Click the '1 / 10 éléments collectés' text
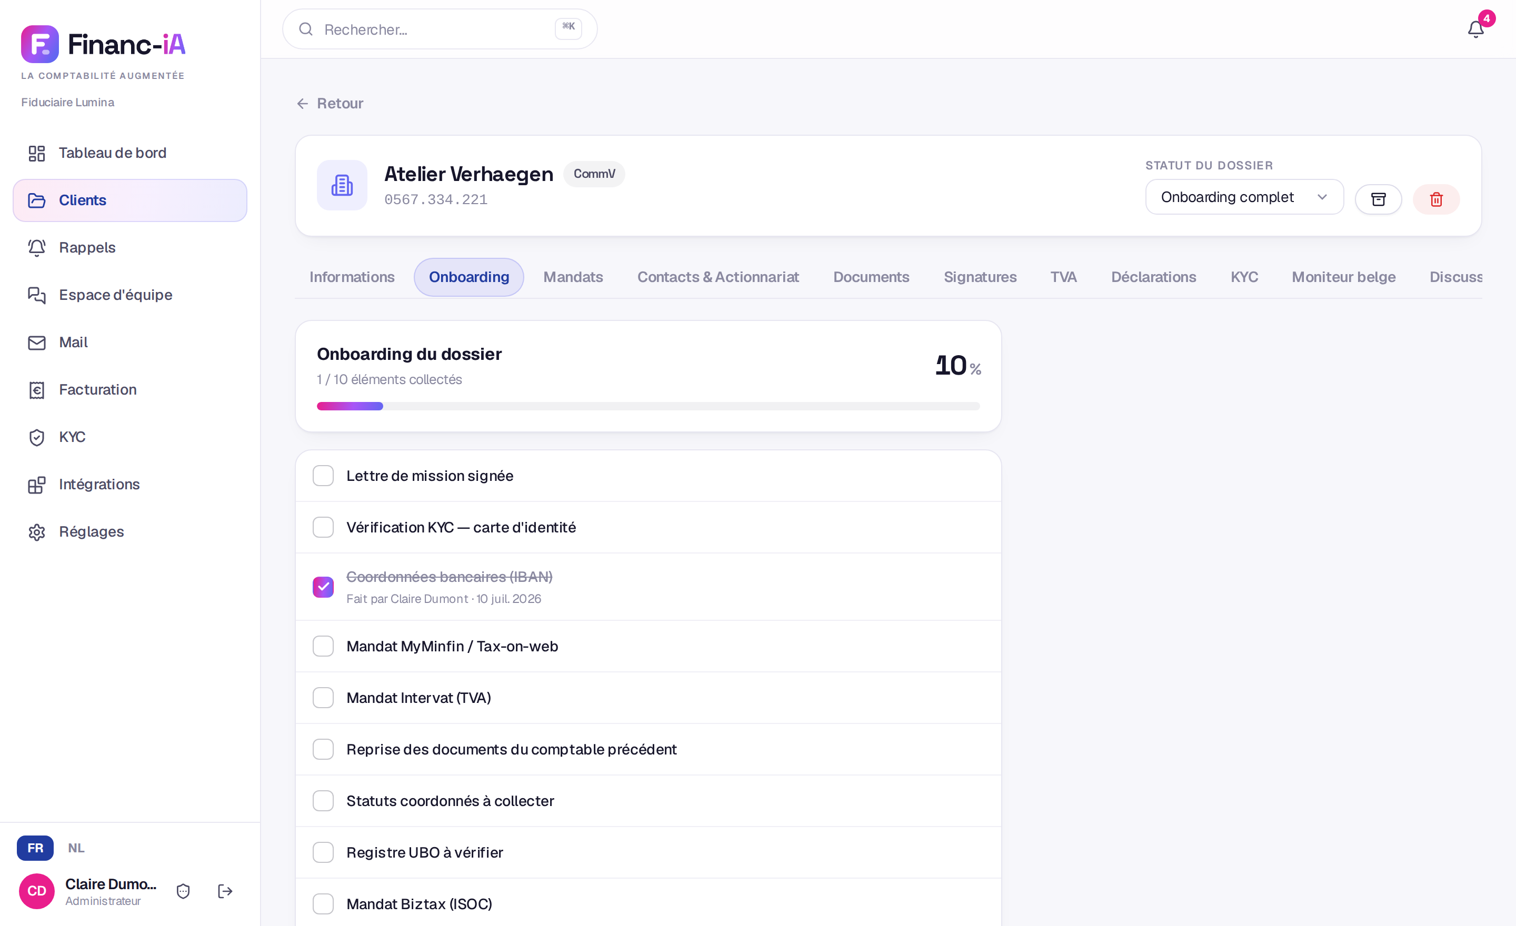This screenshot has height=926, width=1516. pyautogui.click(x=389, y=379)
